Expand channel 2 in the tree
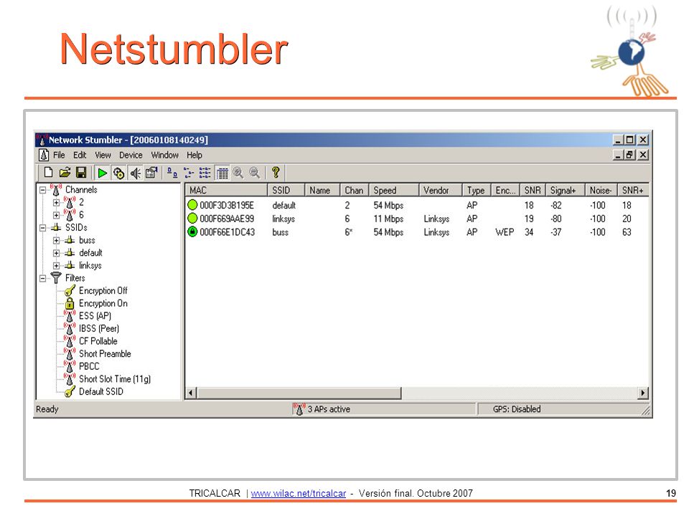689x516 pixels. (56, 203)
